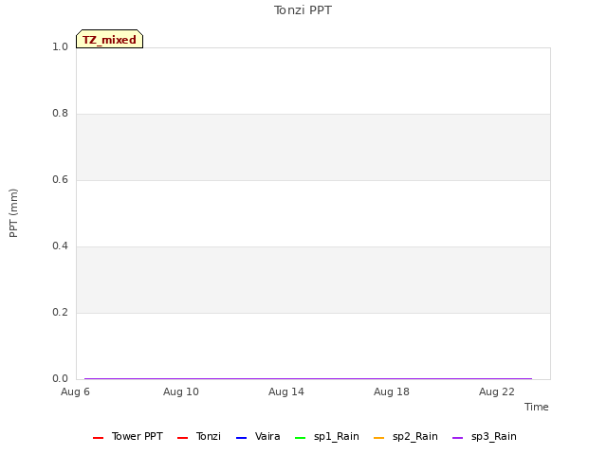Image resolution: width=607 pixels, height=455 pixels.
Task: Click the sp1_Rain legend label
Action: tap(337, 436)
